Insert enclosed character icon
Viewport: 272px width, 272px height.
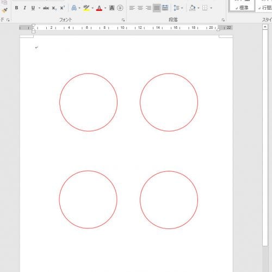120,8
